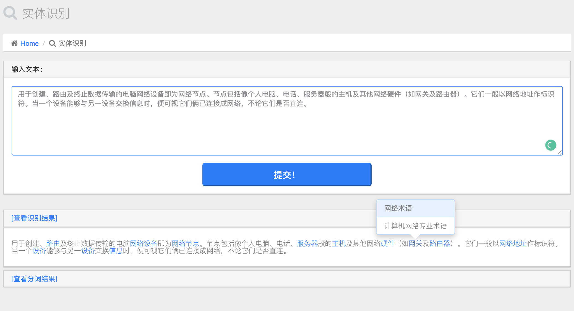The height and width of the screenshot is (311, 574).
Task: Click the 路由器 entity link
Action: 440,243
